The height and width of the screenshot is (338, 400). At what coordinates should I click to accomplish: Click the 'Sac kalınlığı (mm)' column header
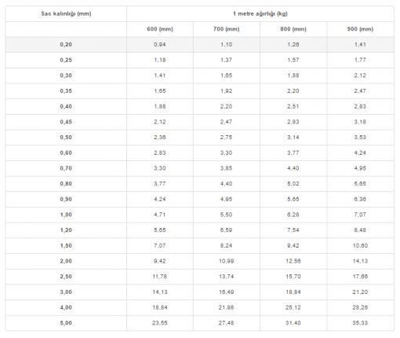66,13
